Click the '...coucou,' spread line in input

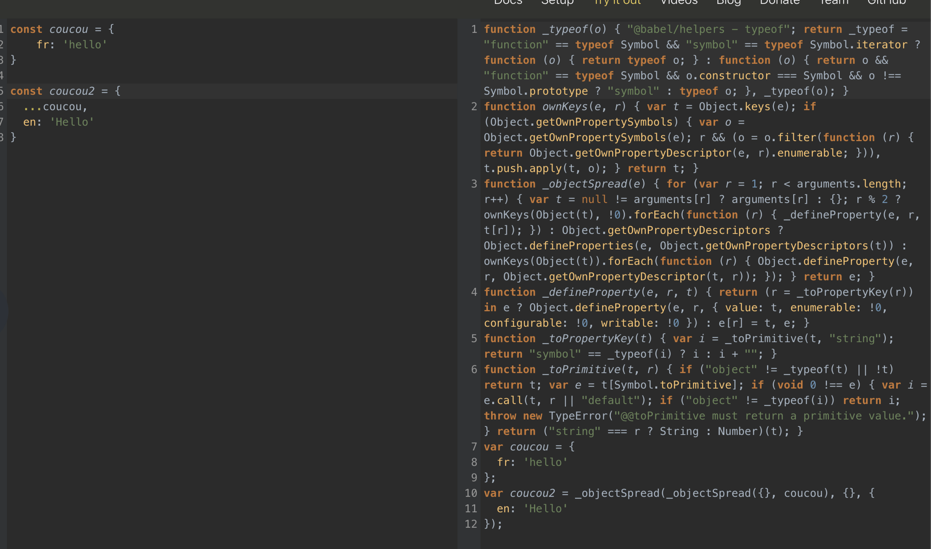55,107
